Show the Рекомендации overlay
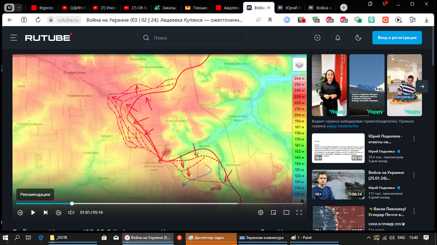This screenshot has height=245, width=437. coord(35,194)
